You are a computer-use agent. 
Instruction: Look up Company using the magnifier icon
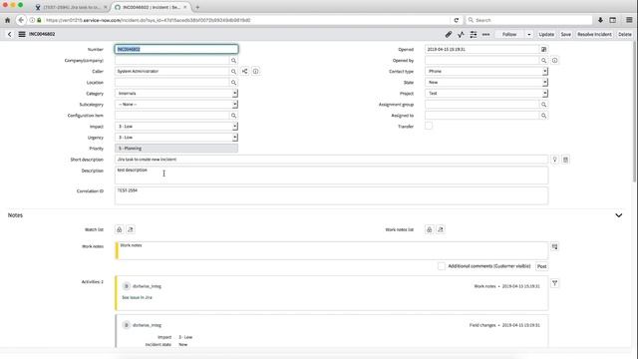pyautogui.click(x=233, y=60)
